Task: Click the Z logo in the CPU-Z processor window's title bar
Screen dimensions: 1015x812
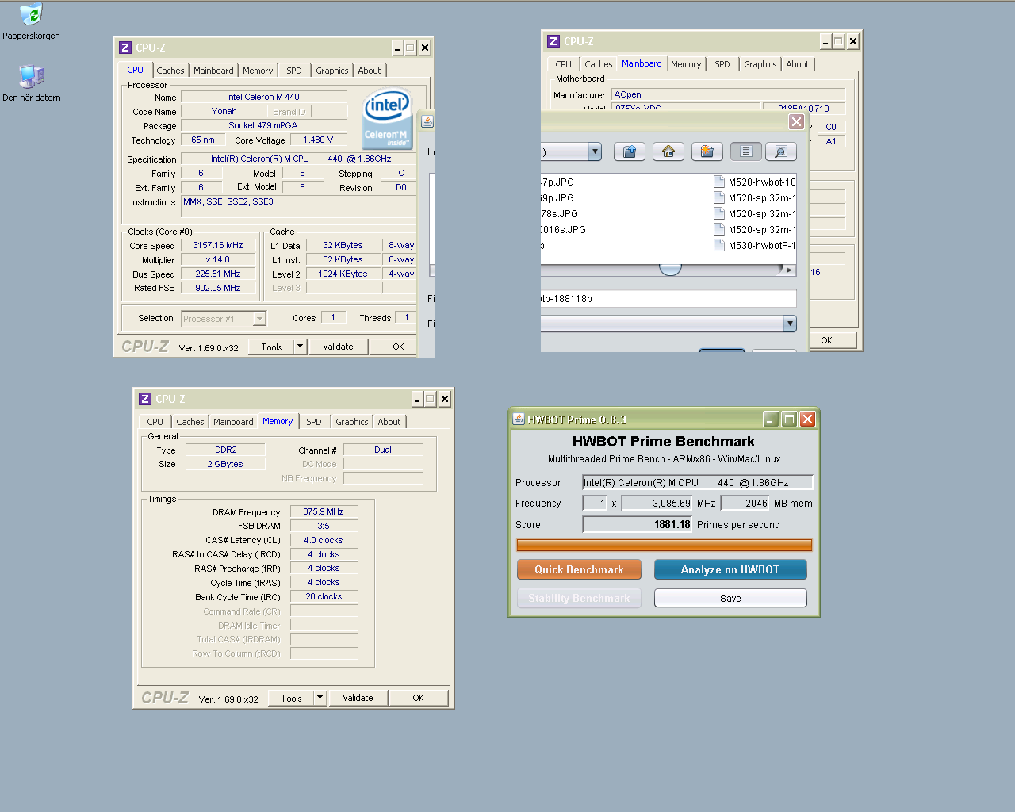Action: [125, 48]
